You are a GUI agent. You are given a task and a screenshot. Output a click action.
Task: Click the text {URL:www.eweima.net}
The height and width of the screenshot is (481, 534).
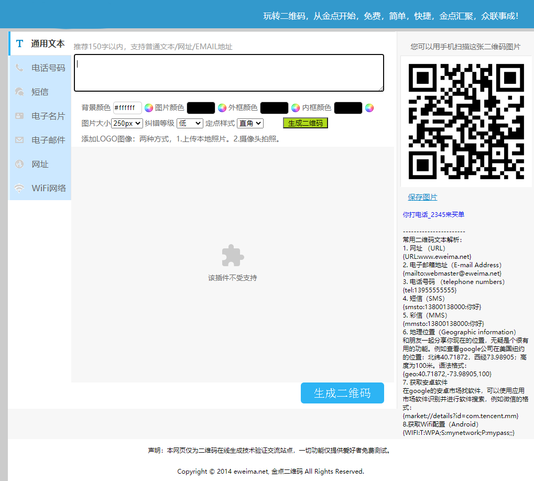[437, 257]
